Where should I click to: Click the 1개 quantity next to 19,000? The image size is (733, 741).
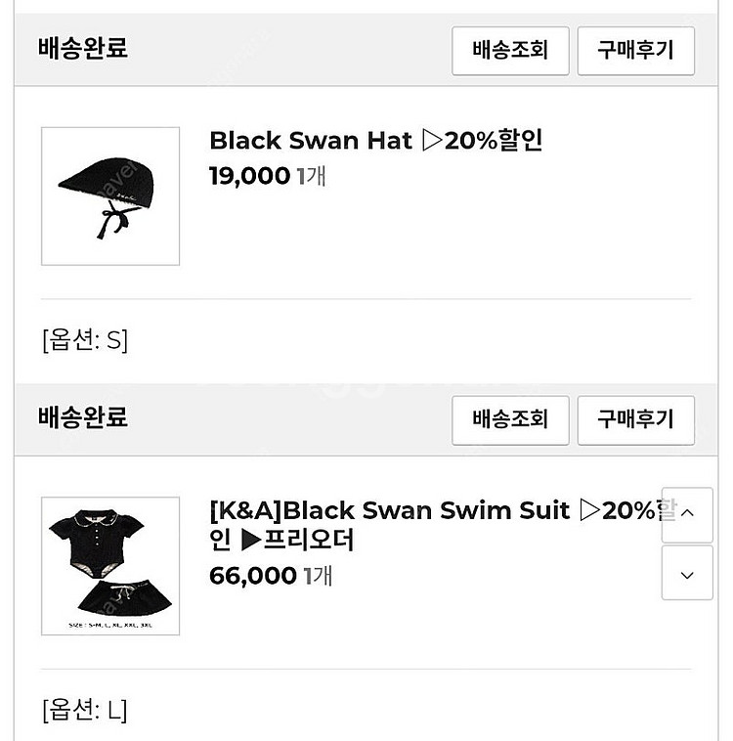tap(312, 176)
